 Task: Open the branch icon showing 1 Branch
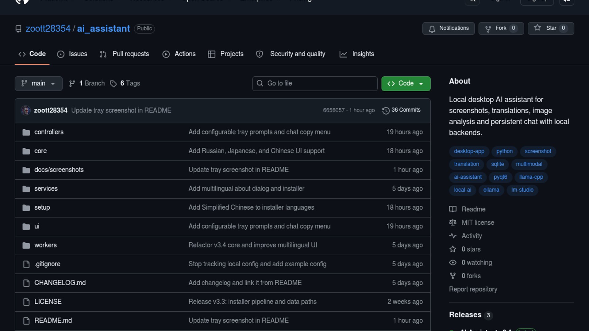[72, 84]
